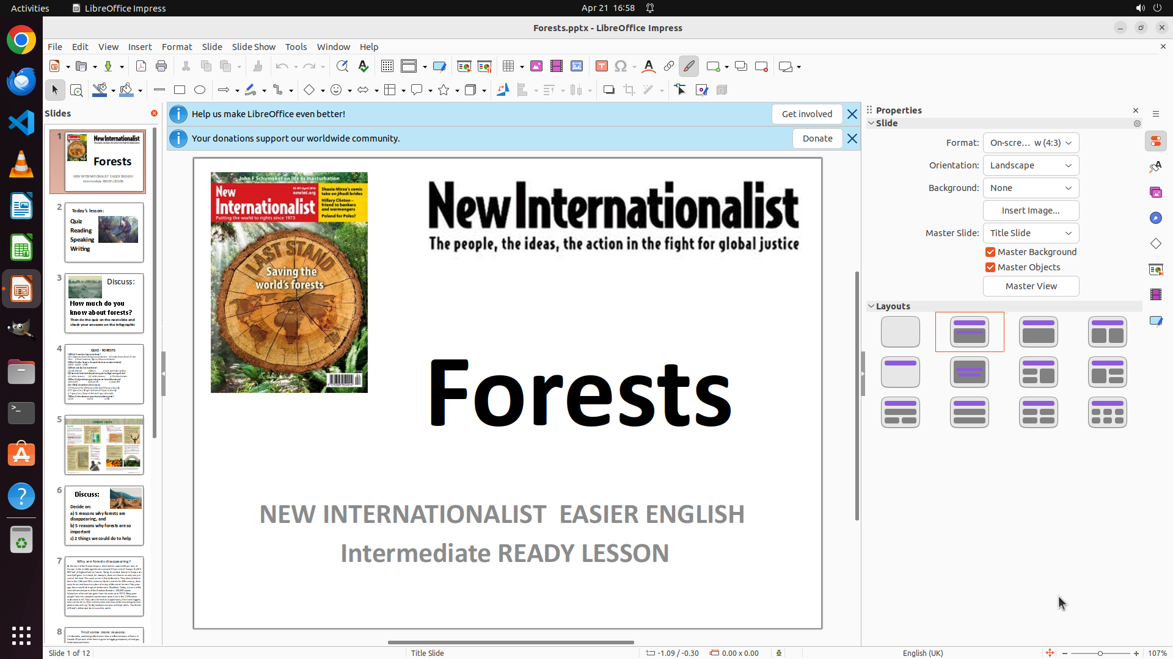Click the Insert Table icon
Screen dimensions: 1173x659
508,67
